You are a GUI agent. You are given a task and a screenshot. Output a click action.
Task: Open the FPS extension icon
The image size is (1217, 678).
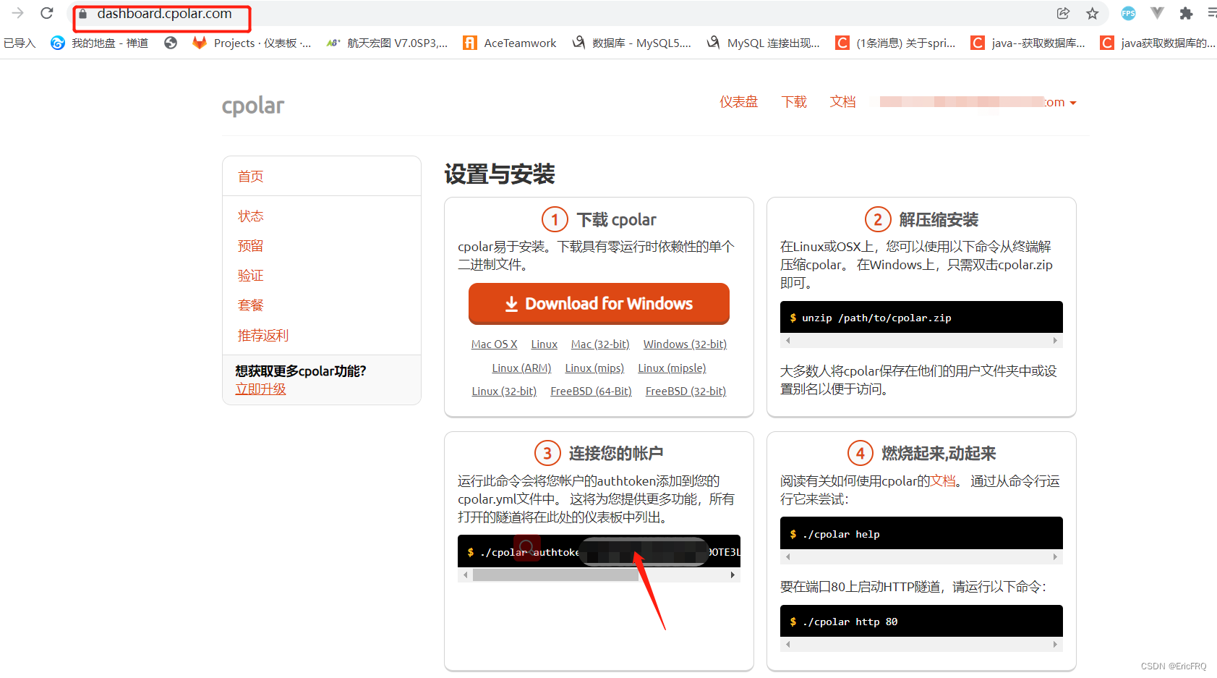(1128, 13)
